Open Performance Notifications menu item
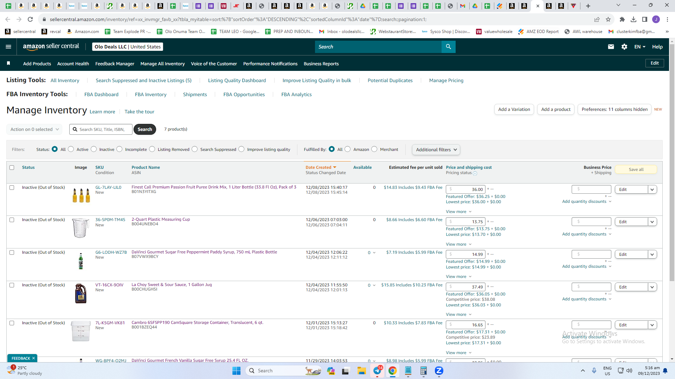 pos(270,64)
